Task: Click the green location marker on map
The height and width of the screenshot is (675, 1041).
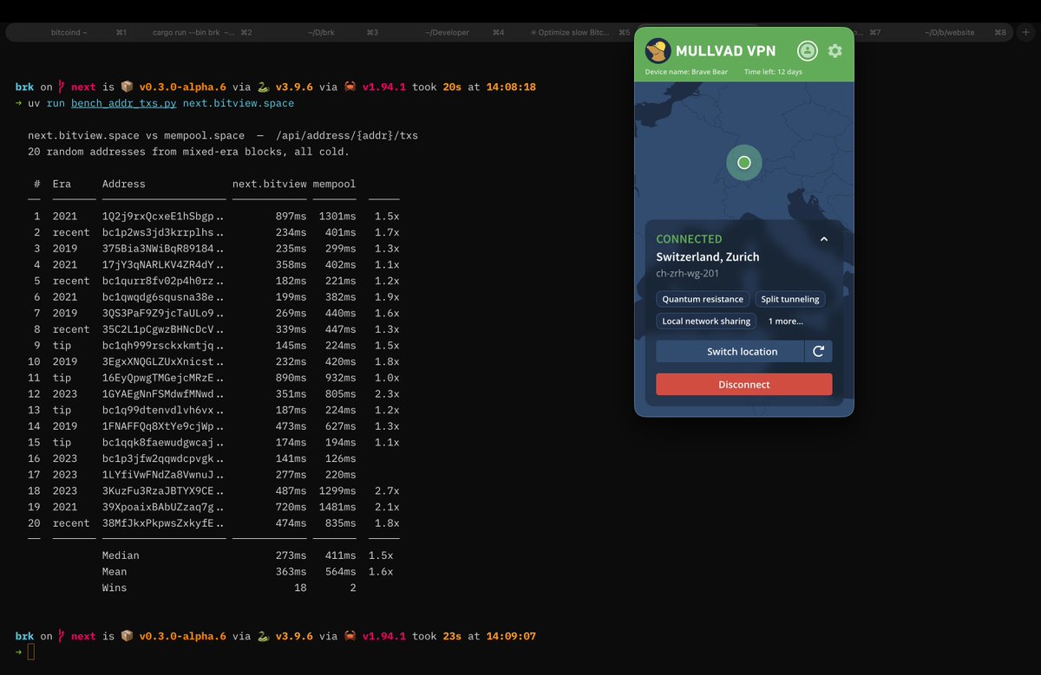Action: coord(743,162)
